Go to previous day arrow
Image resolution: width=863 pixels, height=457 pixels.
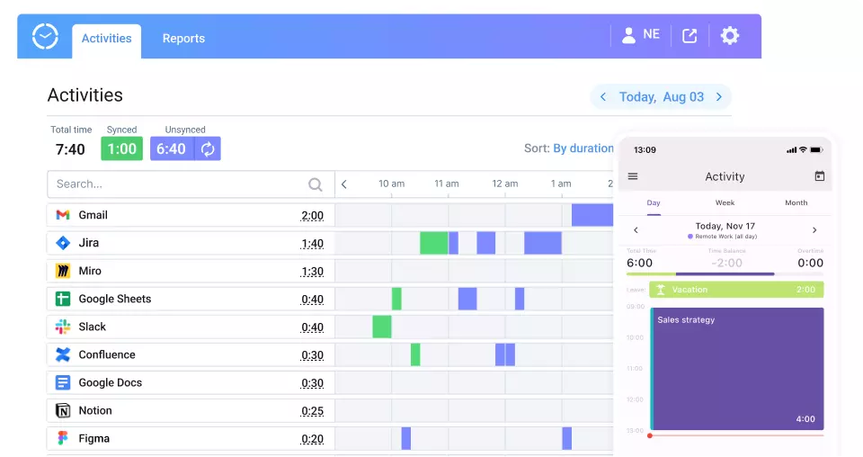point(602,97)
